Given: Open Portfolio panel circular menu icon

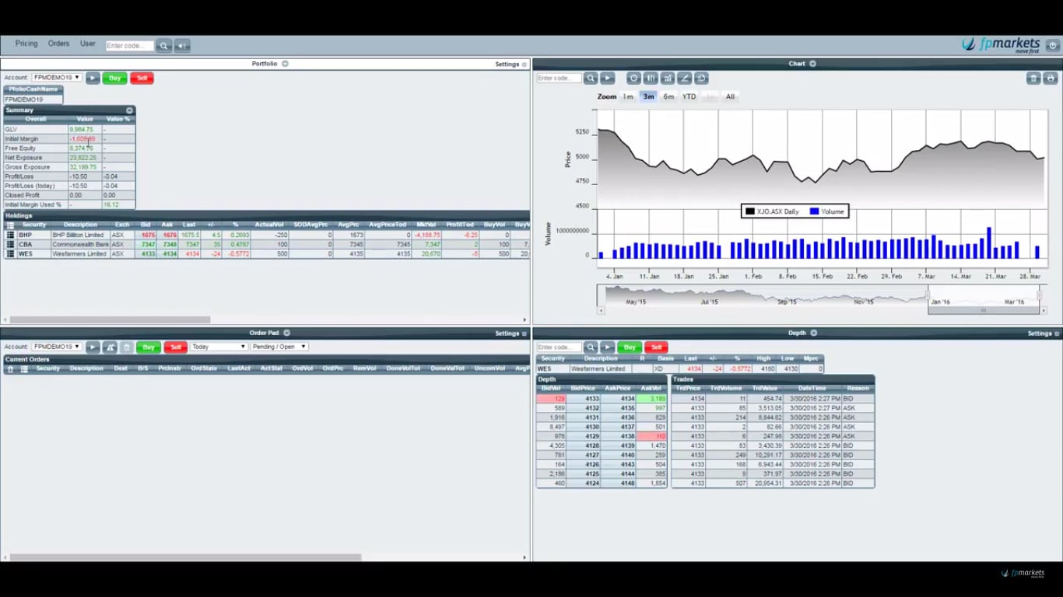Looking at the screenshot, I should click(285, 64).
